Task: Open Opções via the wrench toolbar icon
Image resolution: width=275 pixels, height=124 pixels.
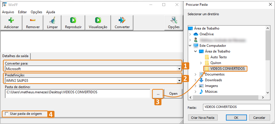Action: tap(173, 20)
